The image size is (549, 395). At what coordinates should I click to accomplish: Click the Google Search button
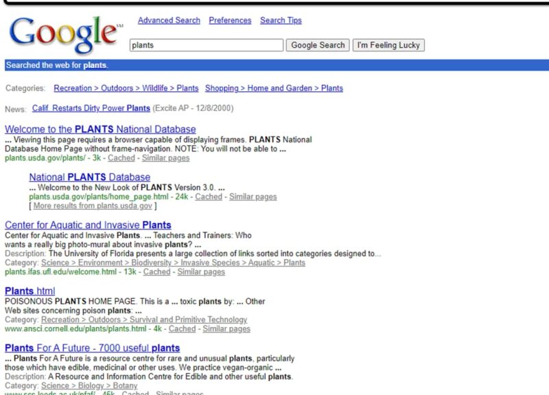[318, 45]
